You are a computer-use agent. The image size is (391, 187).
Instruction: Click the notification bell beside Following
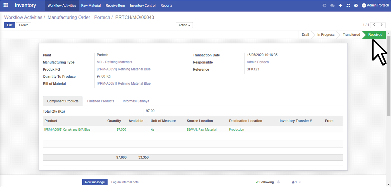[278, 182]
